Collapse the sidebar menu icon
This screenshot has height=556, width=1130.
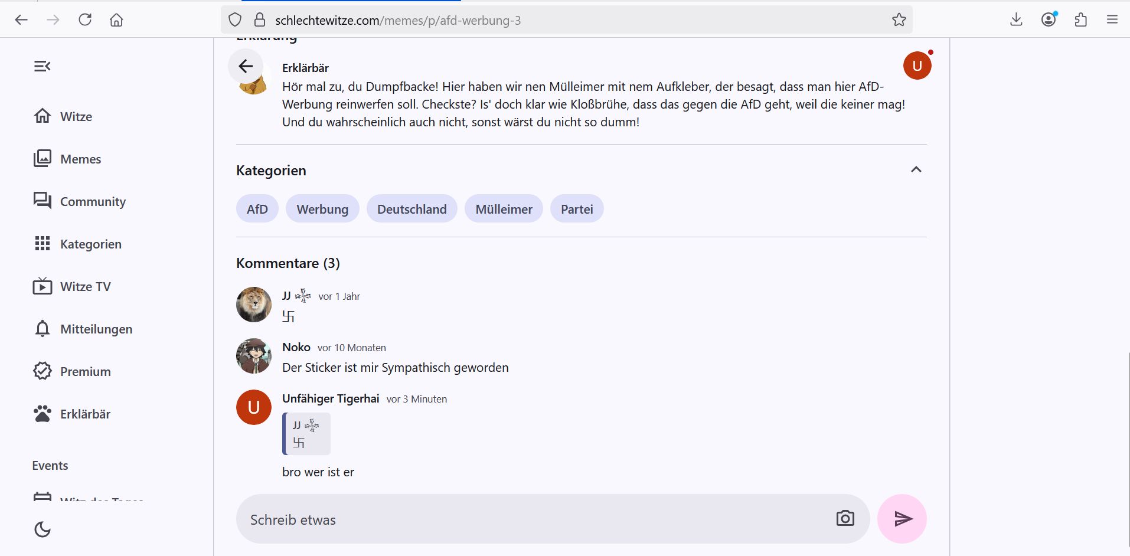pos(42,66)
